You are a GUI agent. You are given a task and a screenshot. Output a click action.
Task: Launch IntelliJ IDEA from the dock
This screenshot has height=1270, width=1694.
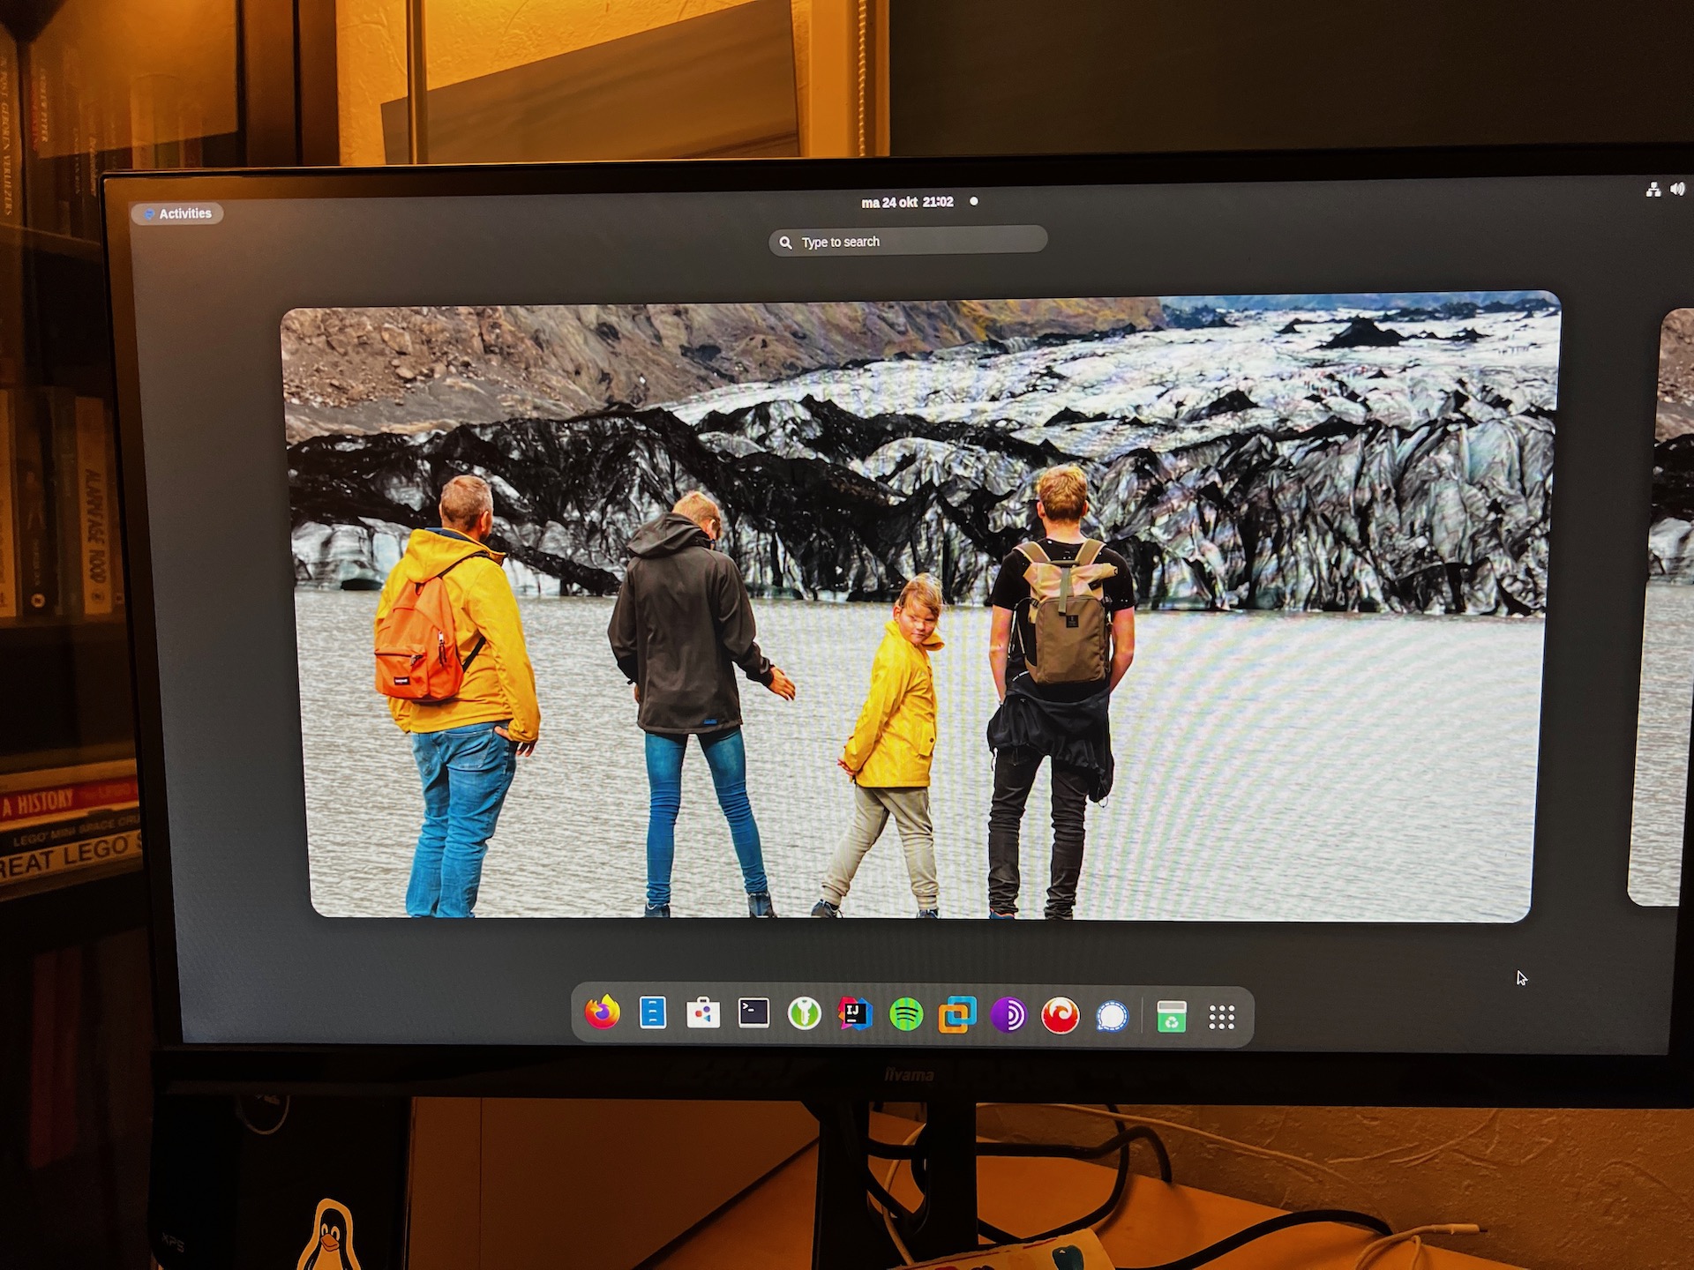tap(854, 1014)
